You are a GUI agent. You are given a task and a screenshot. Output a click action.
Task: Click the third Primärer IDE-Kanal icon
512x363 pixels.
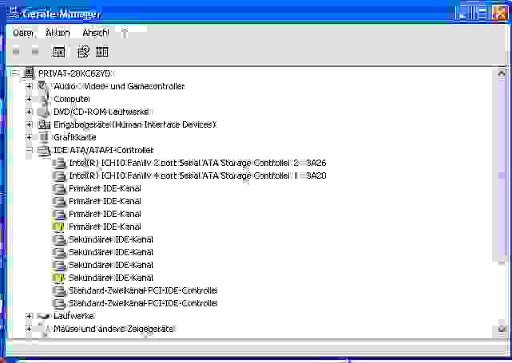[59, 214]
